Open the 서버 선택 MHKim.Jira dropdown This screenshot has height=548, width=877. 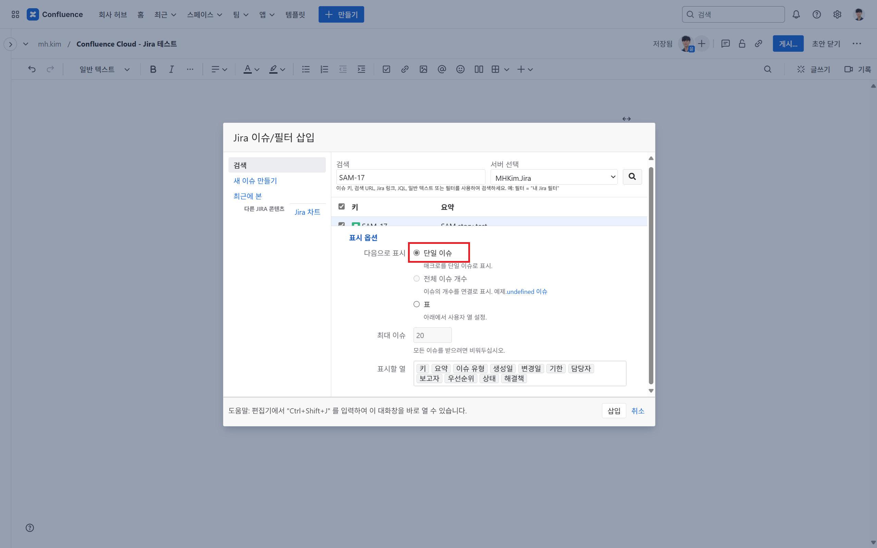coord(554,177)
